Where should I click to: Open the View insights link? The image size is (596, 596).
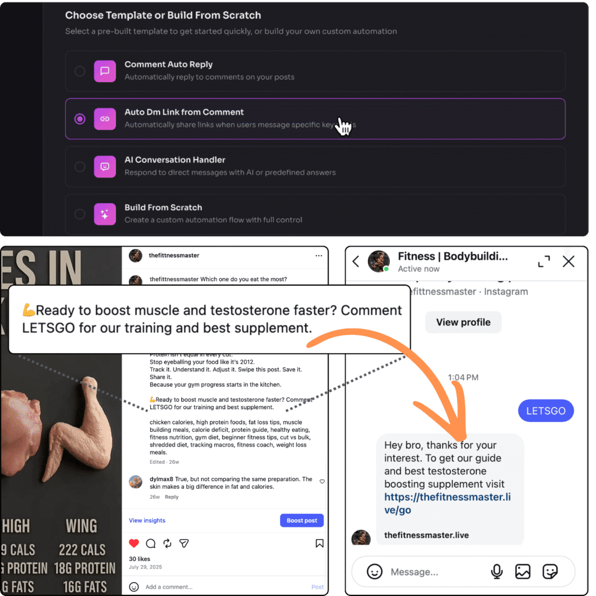coord(147,520)
